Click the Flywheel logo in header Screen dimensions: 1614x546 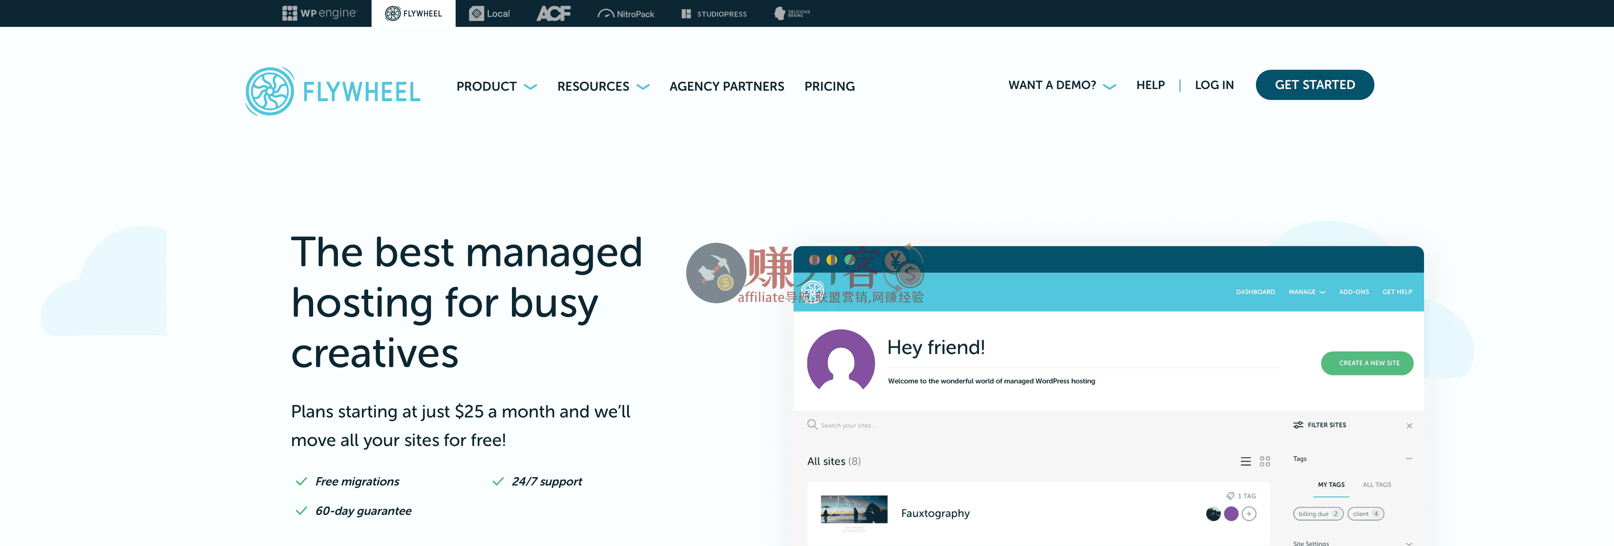[333, 92]
